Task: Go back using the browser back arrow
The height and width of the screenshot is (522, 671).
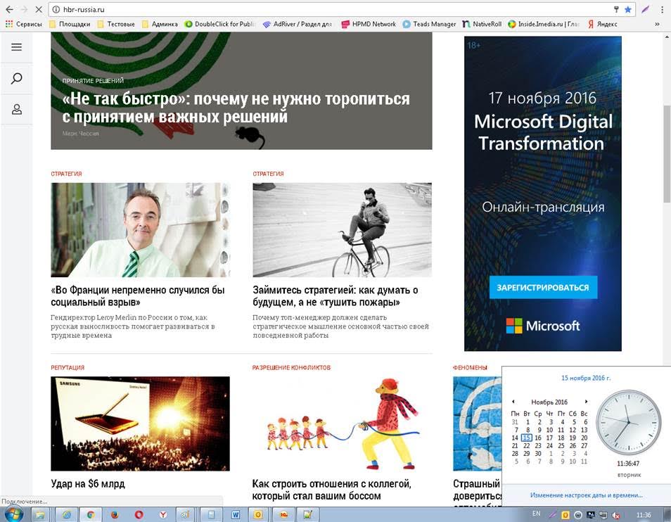Action: point(9,9)
